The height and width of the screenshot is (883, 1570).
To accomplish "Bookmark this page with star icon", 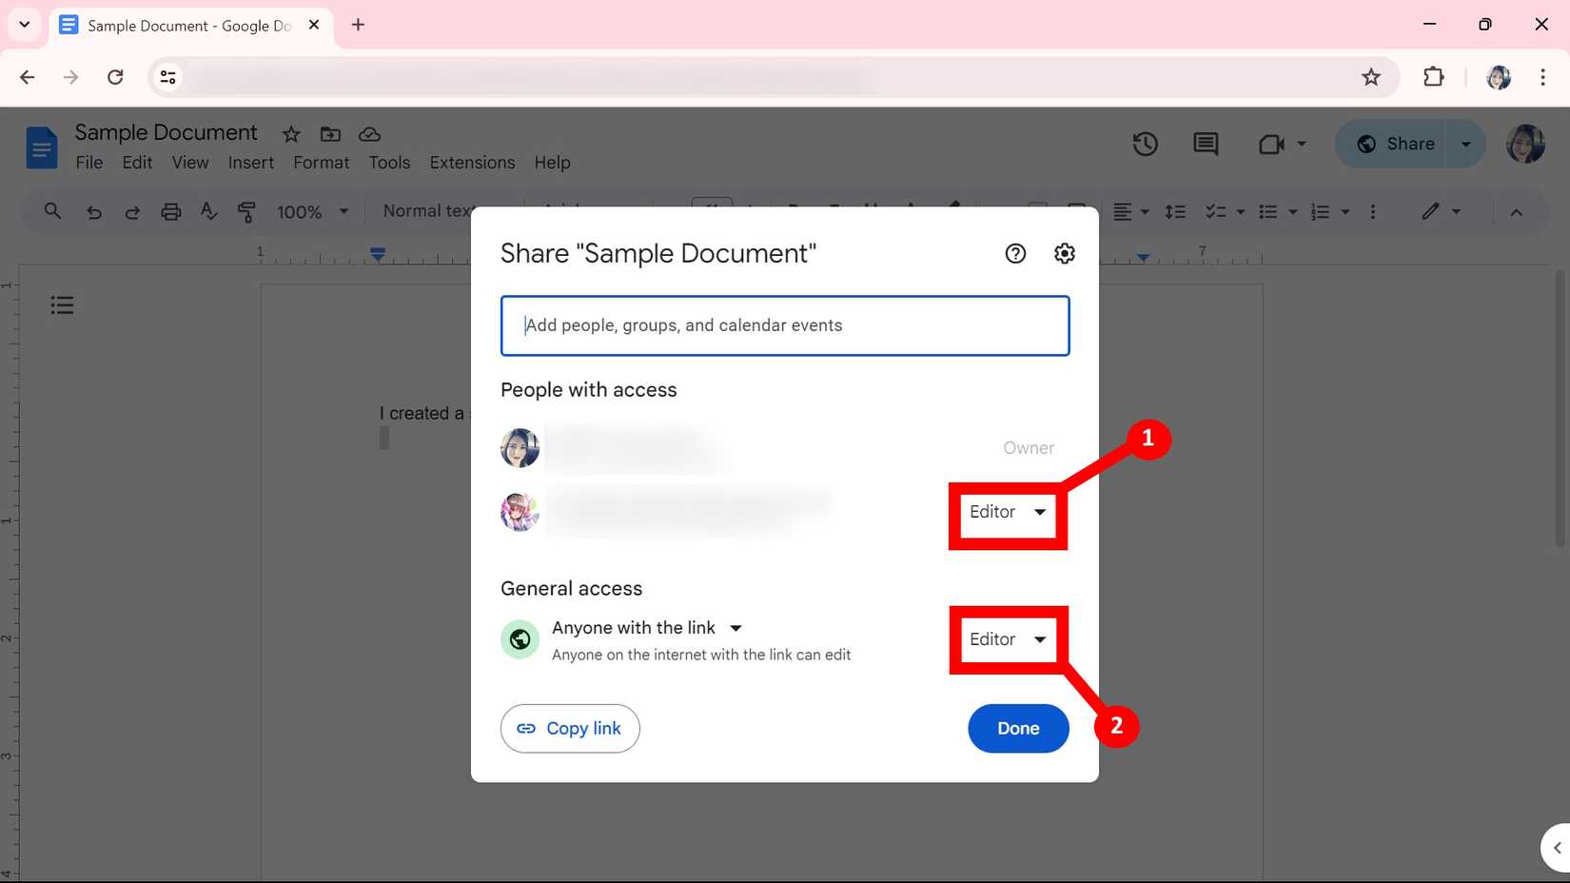I will (1370, 77).
